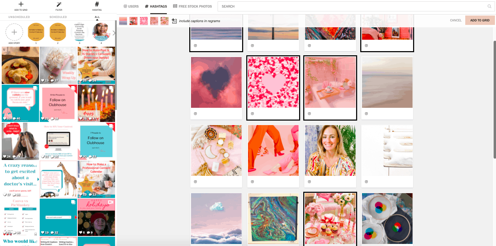Image resolution: width=496 pixels, height=246 pixels.
Task: Click Instagram icon under pink bathtub image
Action: click(x=309, y=114)
